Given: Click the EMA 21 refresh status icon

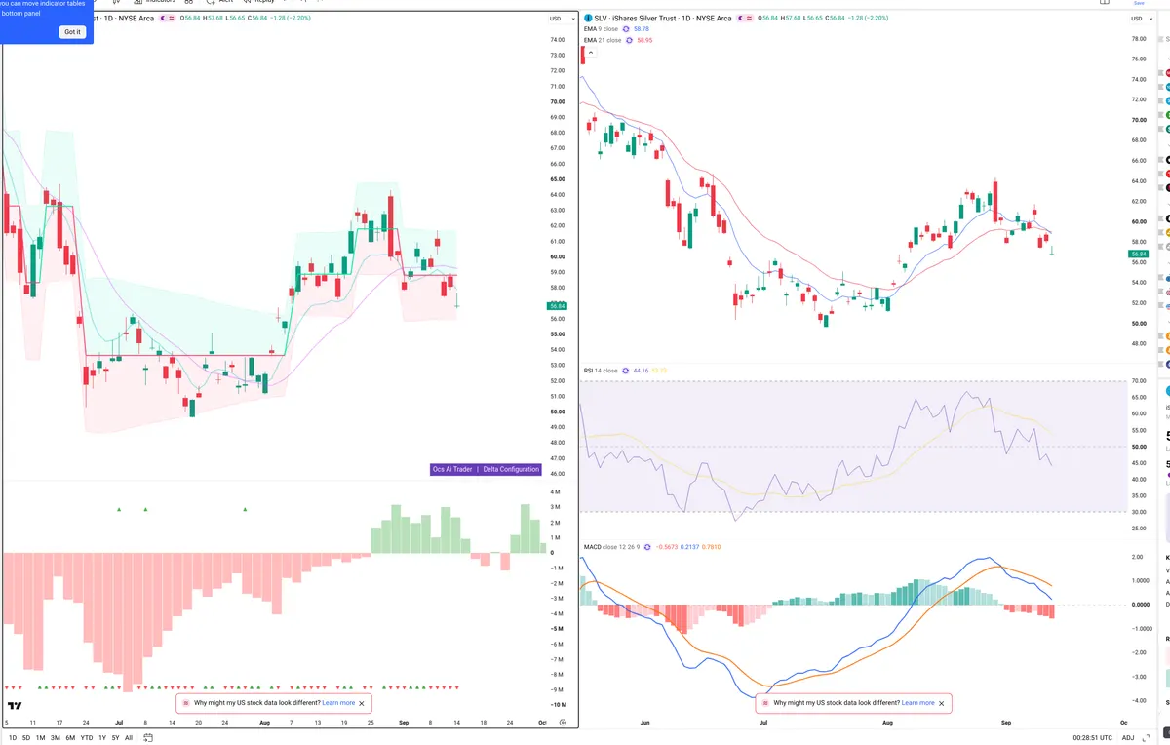Looking at the screenshot, I should pos(629,40).
